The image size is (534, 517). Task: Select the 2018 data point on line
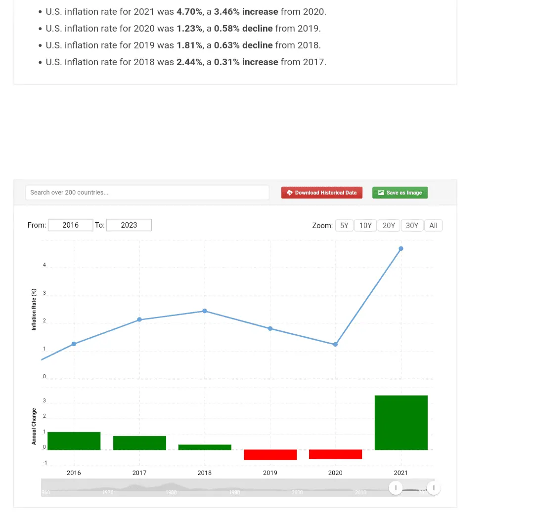[205, 311]
